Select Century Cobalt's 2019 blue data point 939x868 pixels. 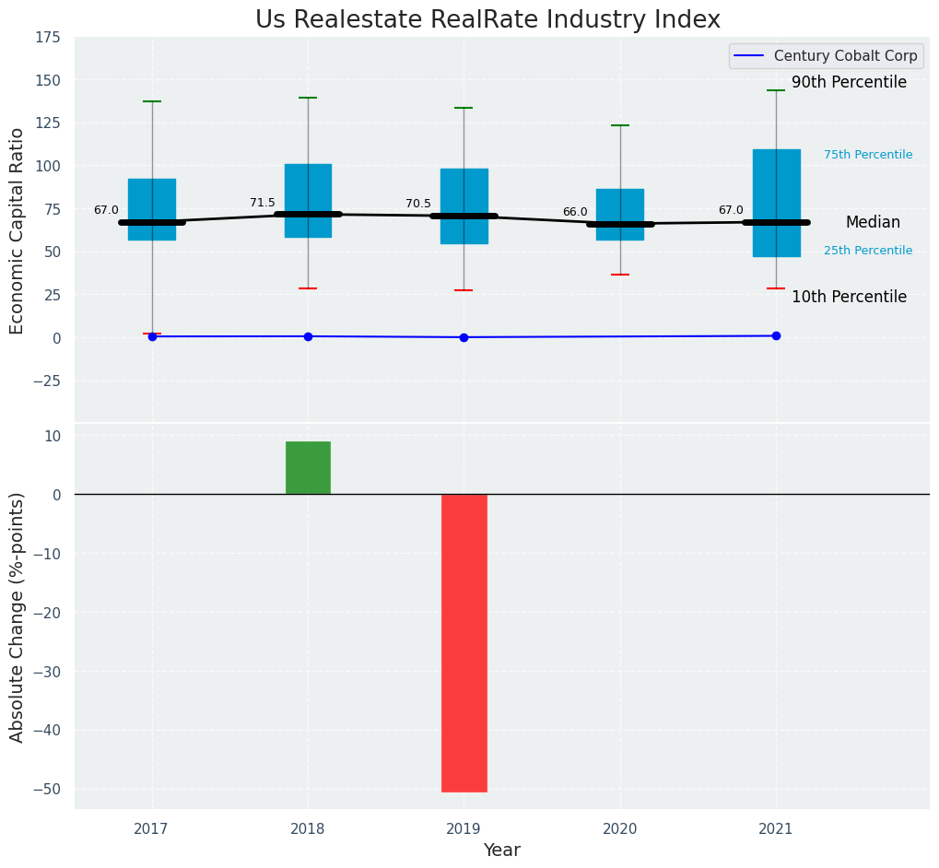coord(464,337)
